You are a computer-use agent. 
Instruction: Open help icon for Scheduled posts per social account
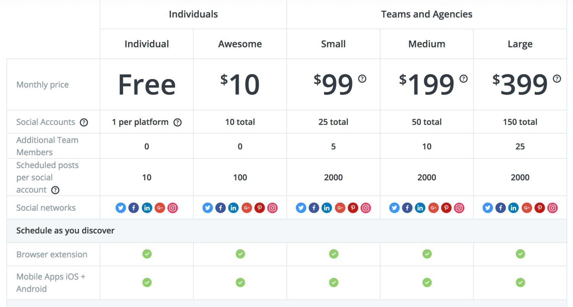click(55, 190)
